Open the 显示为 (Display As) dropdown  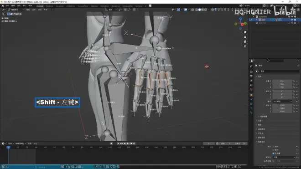tap(284, 157)
